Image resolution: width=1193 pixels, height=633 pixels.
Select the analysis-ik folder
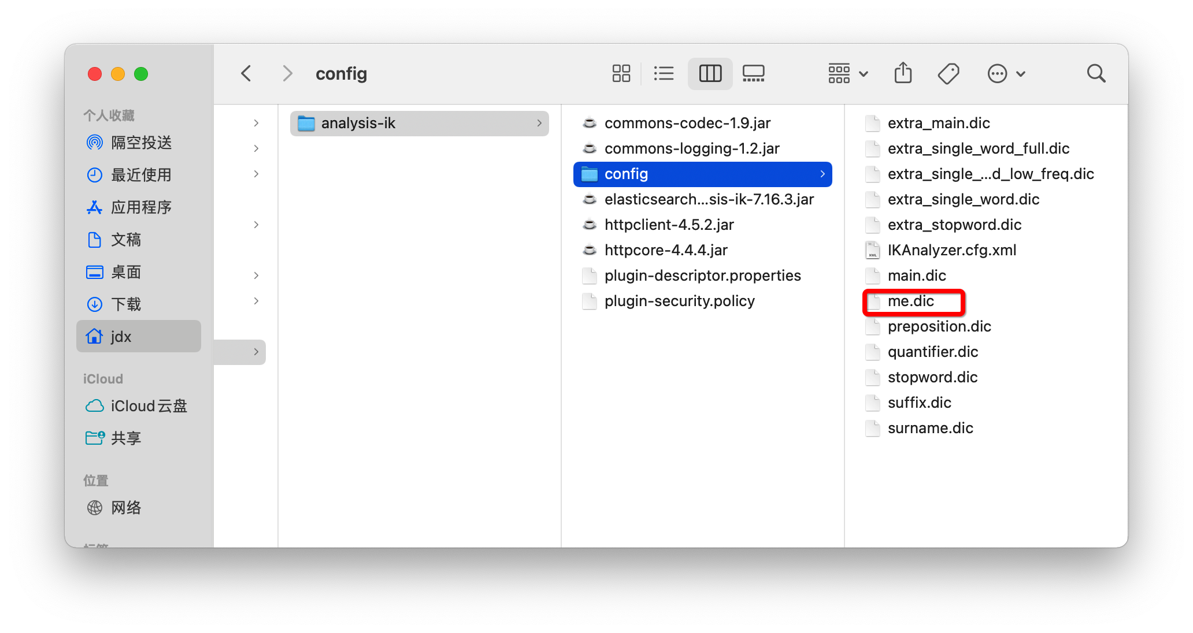(420, 123)
